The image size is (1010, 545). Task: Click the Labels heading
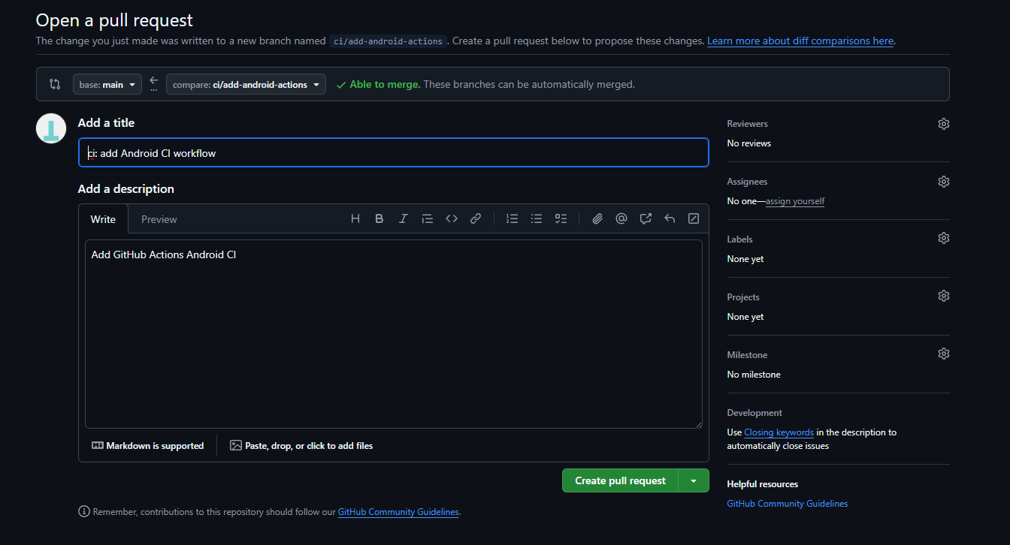point(739,239)
